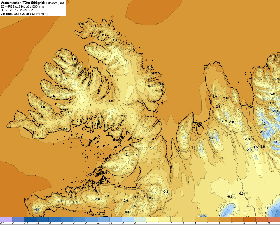Image resolution: width=280 pixels, height=225 pixels.
Task: Click the legend swatch between 4 and 5
Action: (x=201, y=219)
